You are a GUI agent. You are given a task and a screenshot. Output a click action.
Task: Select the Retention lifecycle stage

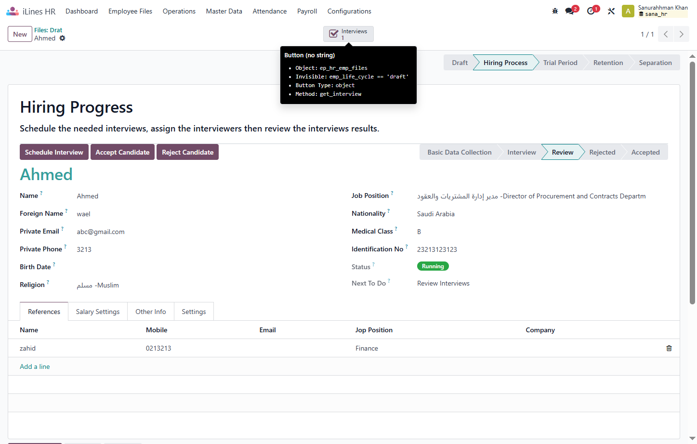(608, 63)
